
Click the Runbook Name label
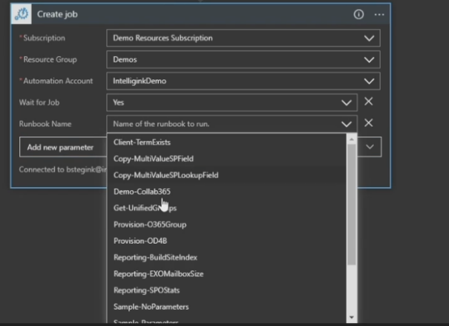[x=45, y=124]
